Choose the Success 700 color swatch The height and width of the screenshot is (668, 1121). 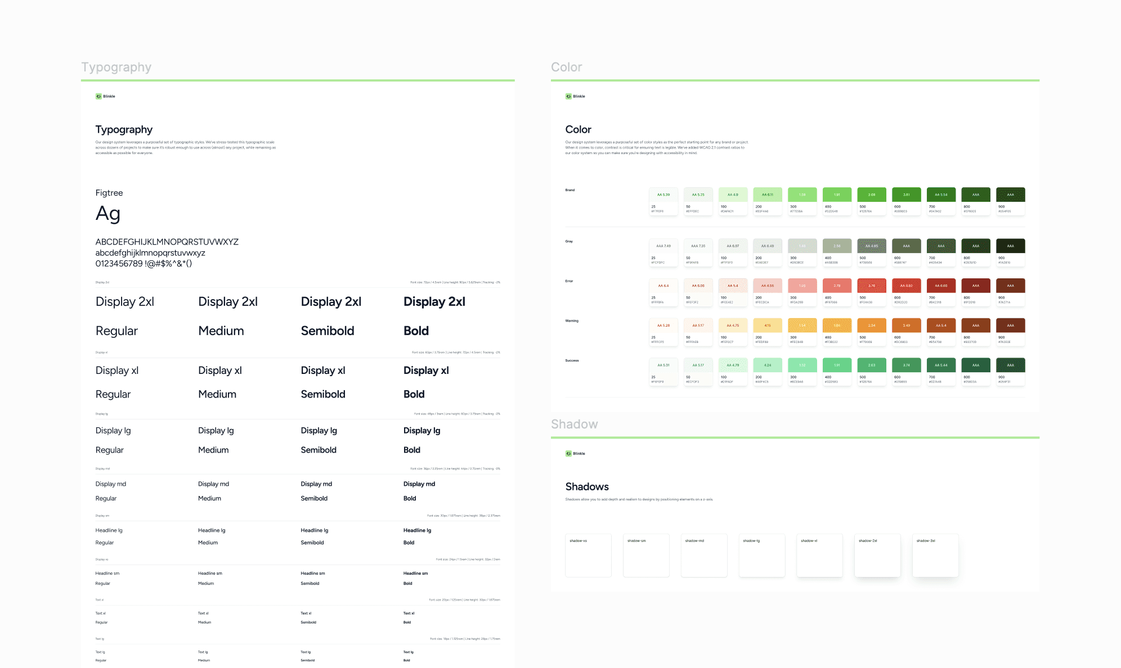pyautogui.click(x=941, y=365)
